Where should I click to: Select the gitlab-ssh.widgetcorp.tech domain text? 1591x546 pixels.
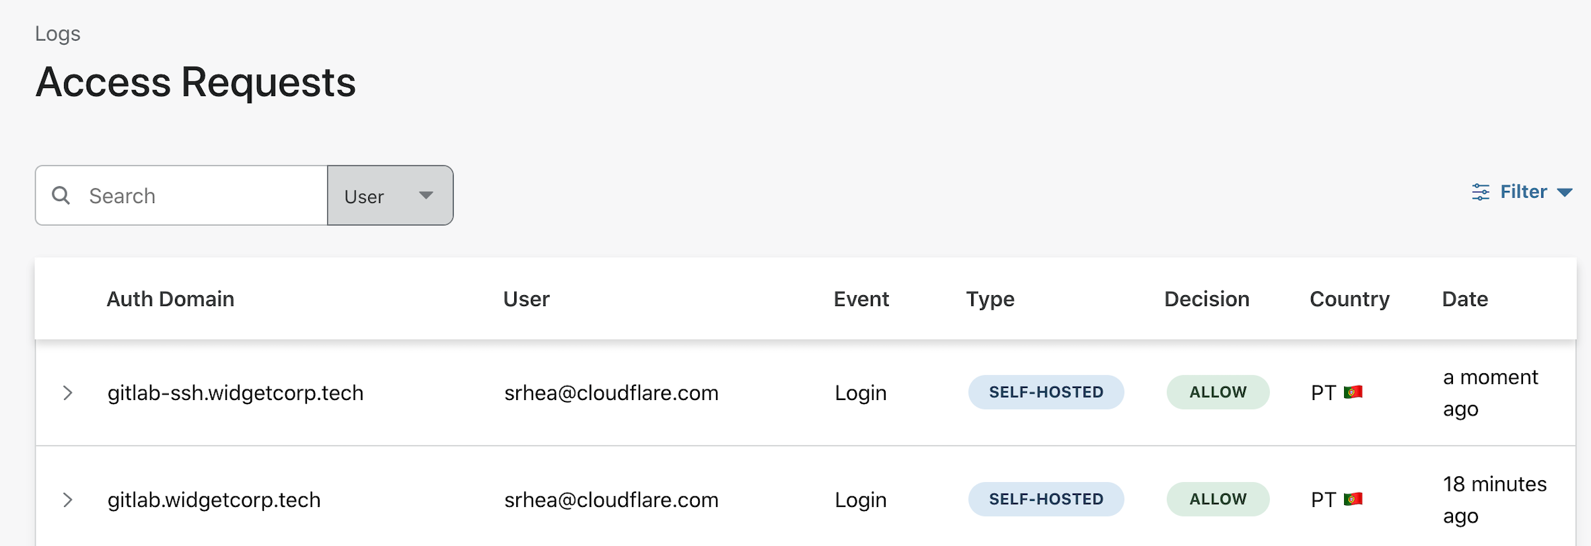[236, 393]
